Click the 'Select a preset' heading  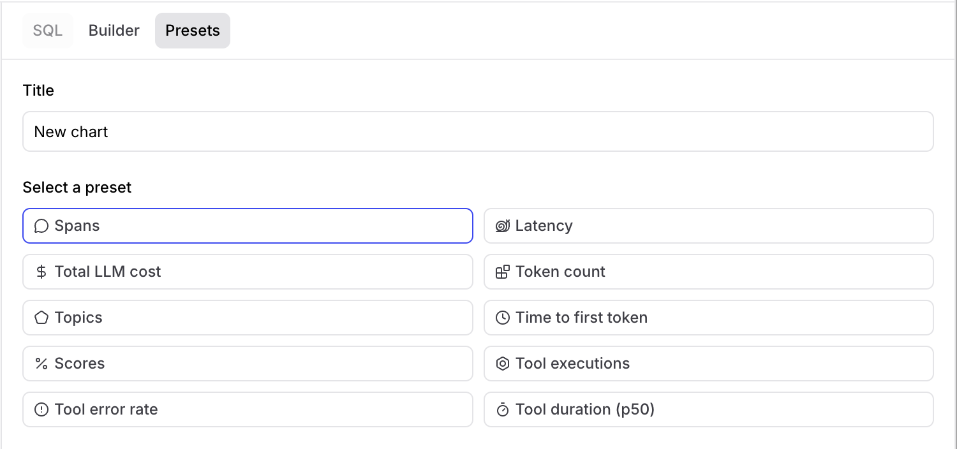click(x=77, y=188)
